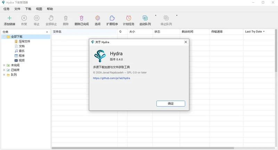Open the 任务 menu
Viewport: 278px width, 150px height.
coord(6,9)
